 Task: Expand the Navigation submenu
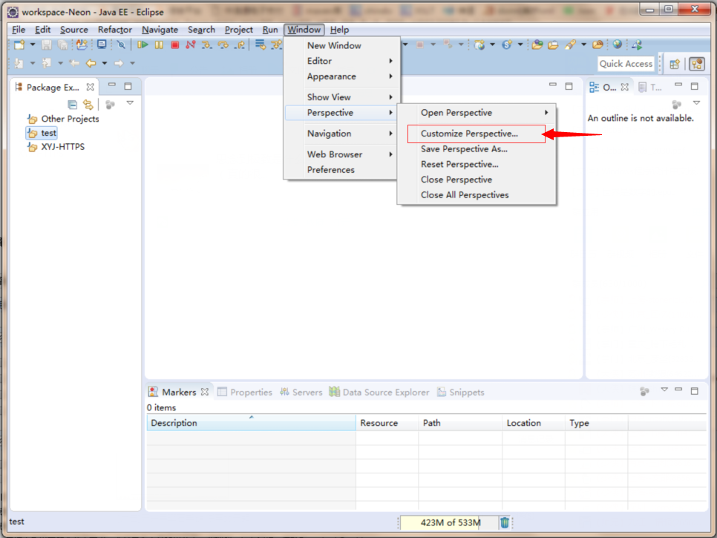(x=342, y=134)
